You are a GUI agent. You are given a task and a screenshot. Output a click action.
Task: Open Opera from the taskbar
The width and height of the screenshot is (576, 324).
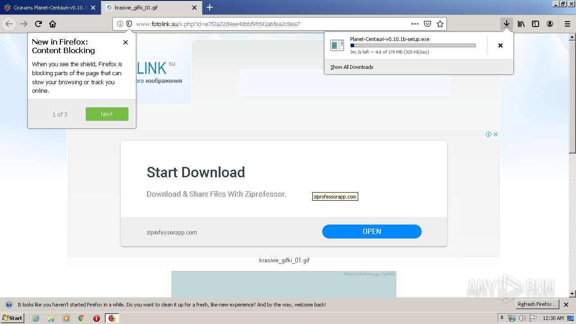tap(96, 318)
